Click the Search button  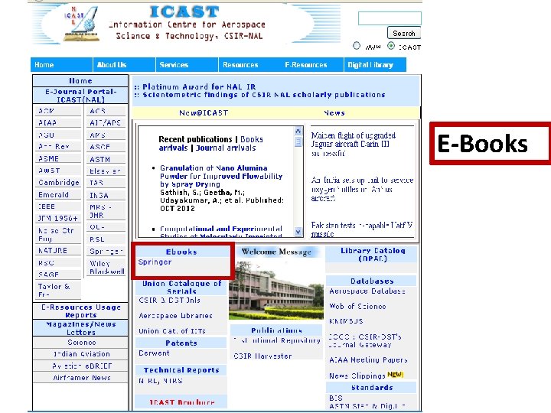click(404, 33)
